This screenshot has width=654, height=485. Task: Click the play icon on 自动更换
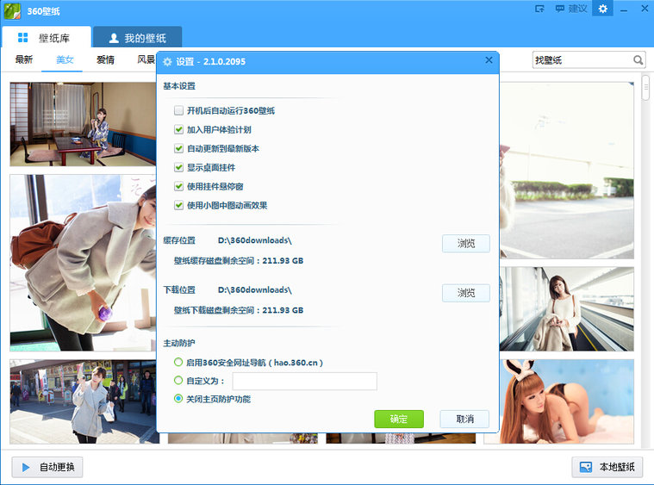[x=26, y=467]
